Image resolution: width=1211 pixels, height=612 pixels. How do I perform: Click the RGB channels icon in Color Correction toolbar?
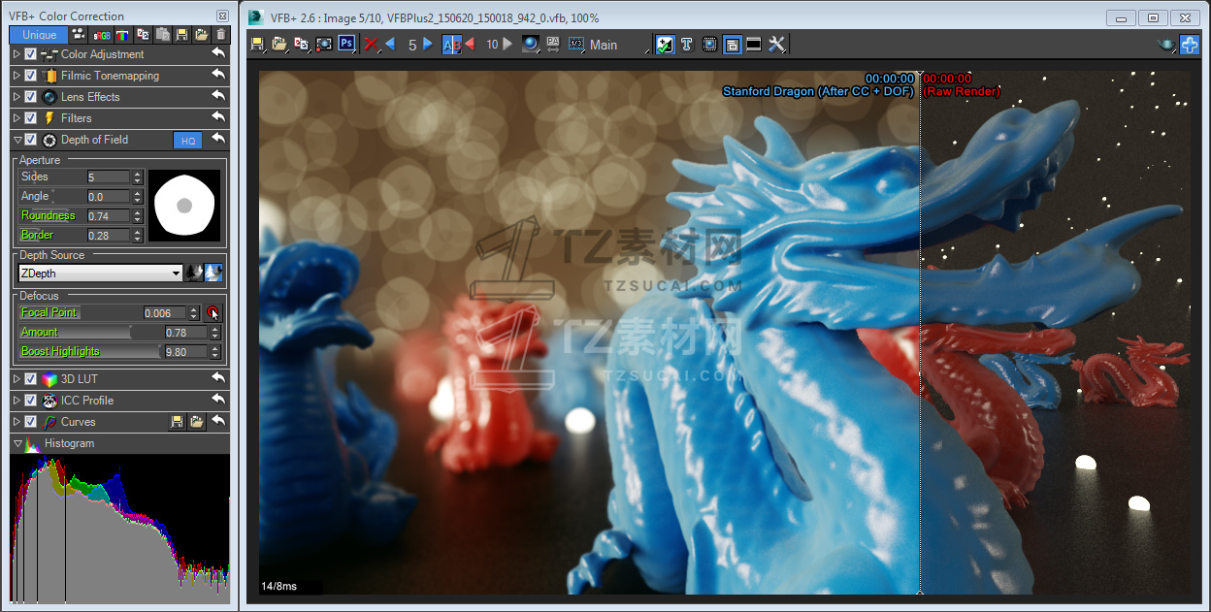(123, 35)
